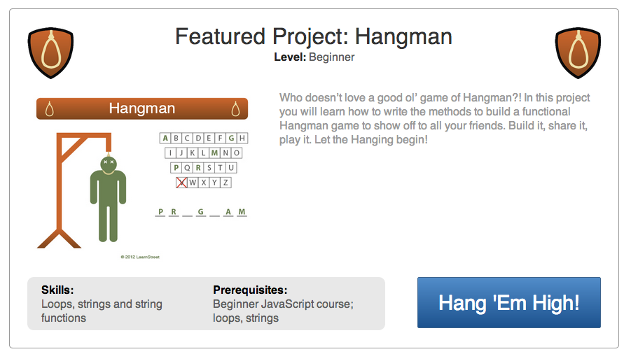Click the orange Hangman title banner
Viewport: 631px width, 361px height.
coord(142,109)
